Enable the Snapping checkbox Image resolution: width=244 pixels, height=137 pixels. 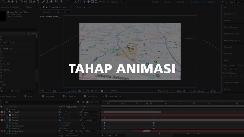click(109, 2)
